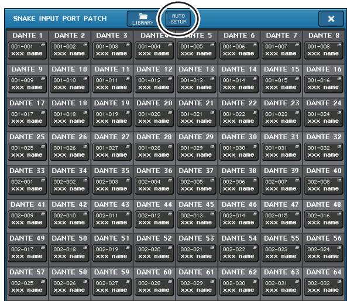Select DANTE 13 port 001-013

pyautogui.click(x=197, y=84)
